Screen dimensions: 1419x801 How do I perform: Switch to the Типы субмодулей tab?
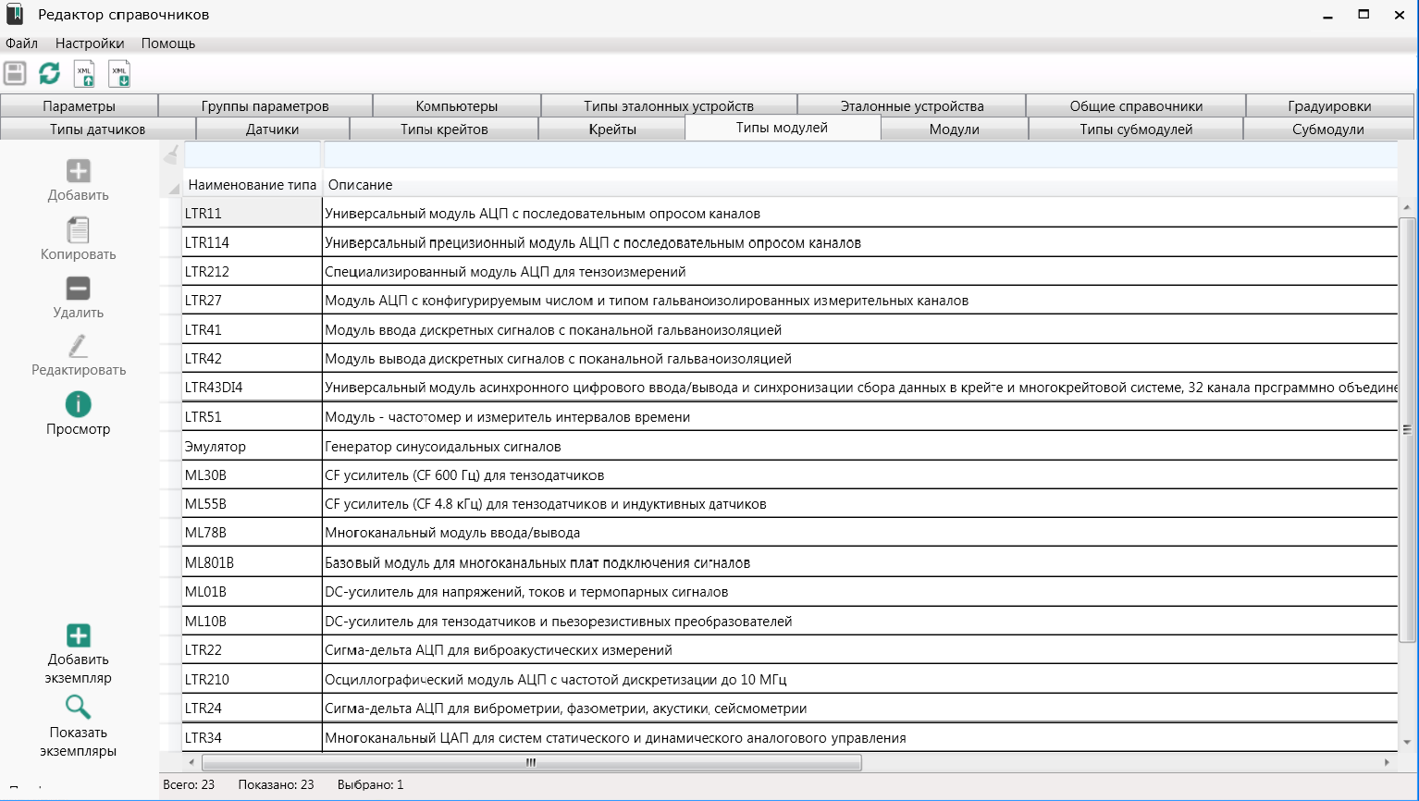click(1136, 129)
